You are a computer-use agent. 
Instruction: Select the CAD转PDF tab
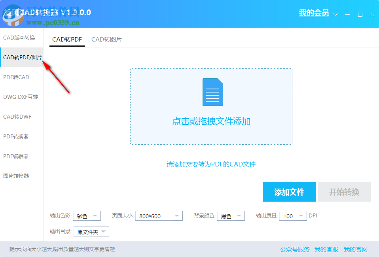tap(67, 39)
